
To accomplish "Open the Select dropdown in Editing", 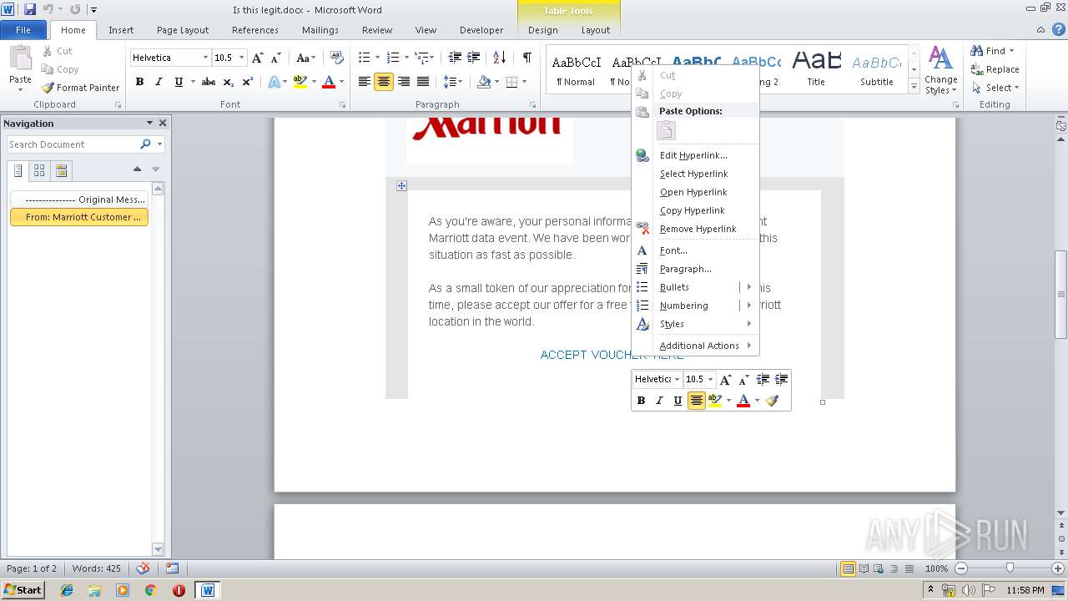I will point(995,88).
